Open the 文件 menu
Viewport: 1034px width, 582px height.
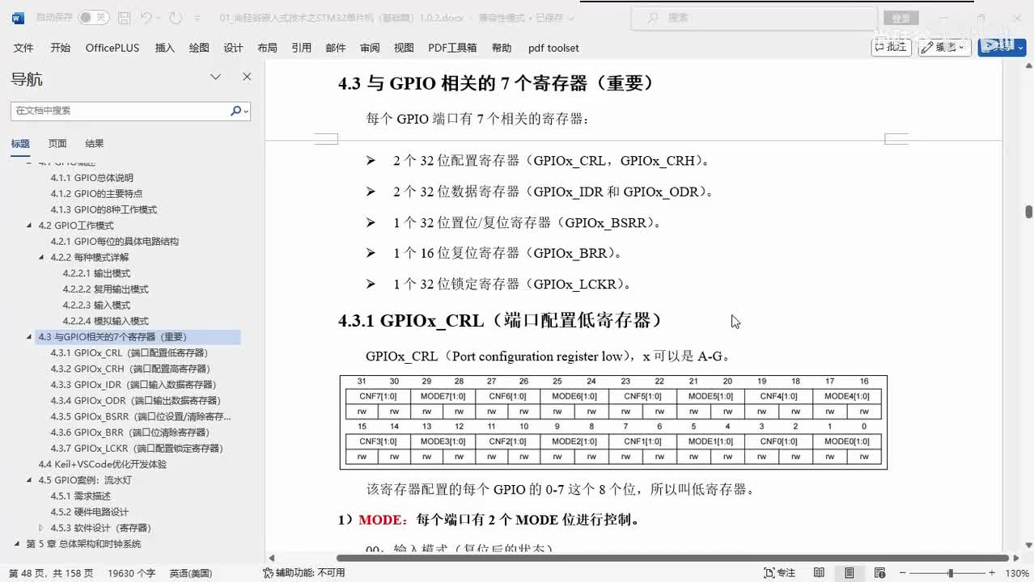point(23,48)
